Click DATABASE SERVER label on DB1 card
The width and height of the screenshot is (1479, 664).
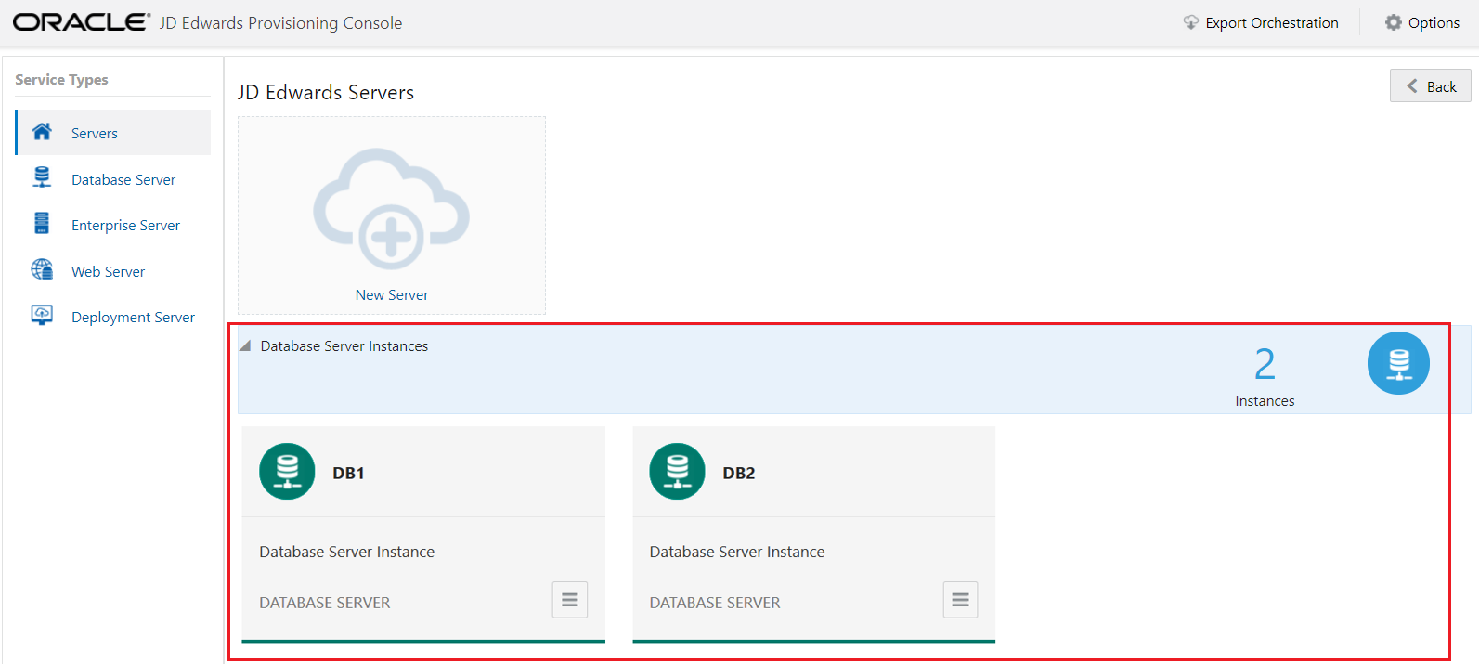(x=325, y=603)
